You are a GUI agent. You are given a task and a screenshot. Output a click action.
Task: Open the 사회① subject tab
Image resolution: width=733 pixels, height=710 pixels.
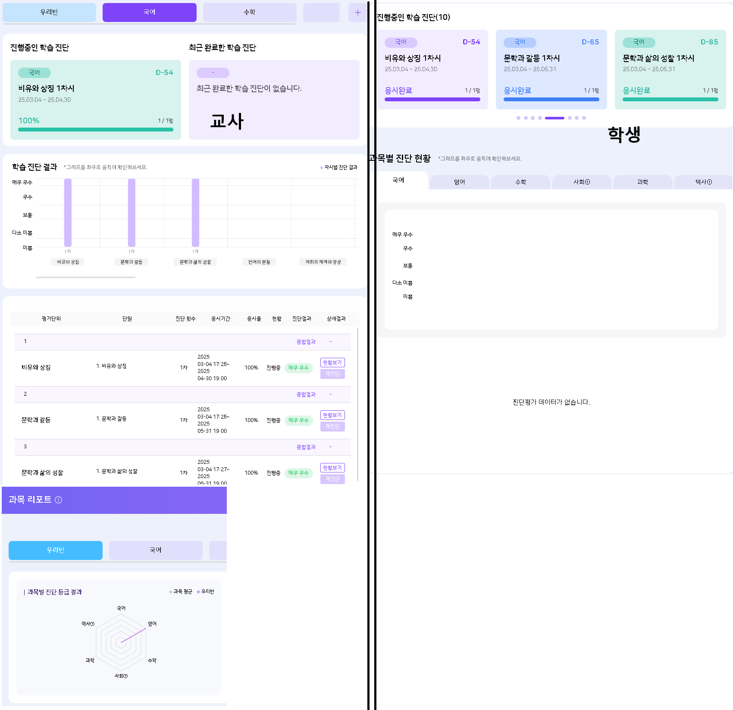581,182
